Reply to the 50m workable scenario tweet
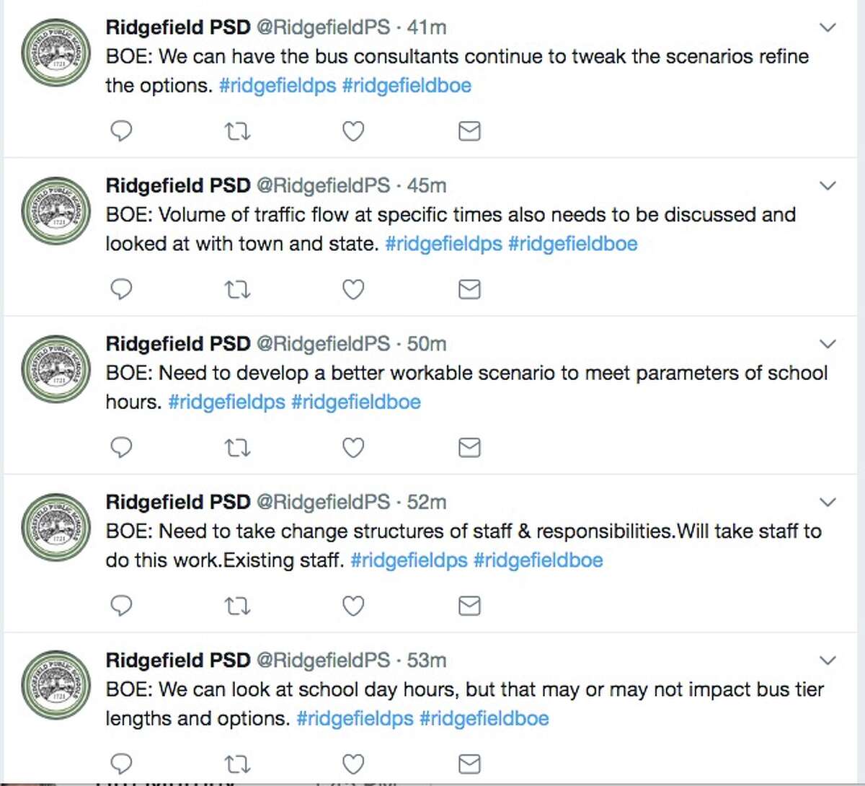This screenshot has width=865, height=786. (121, 448)
